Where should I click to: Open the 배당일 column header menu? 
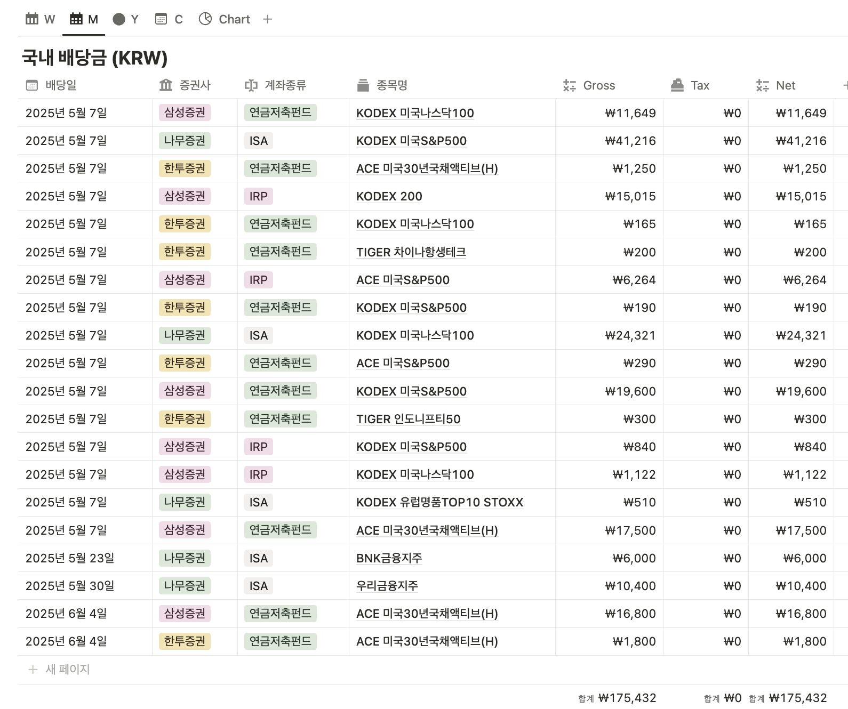pos(85,85)
